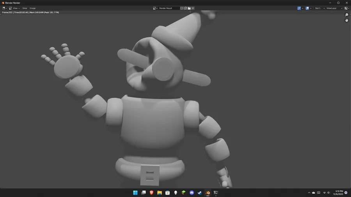
Task: Open Steam from taskbar
Action: pos(200,193)
